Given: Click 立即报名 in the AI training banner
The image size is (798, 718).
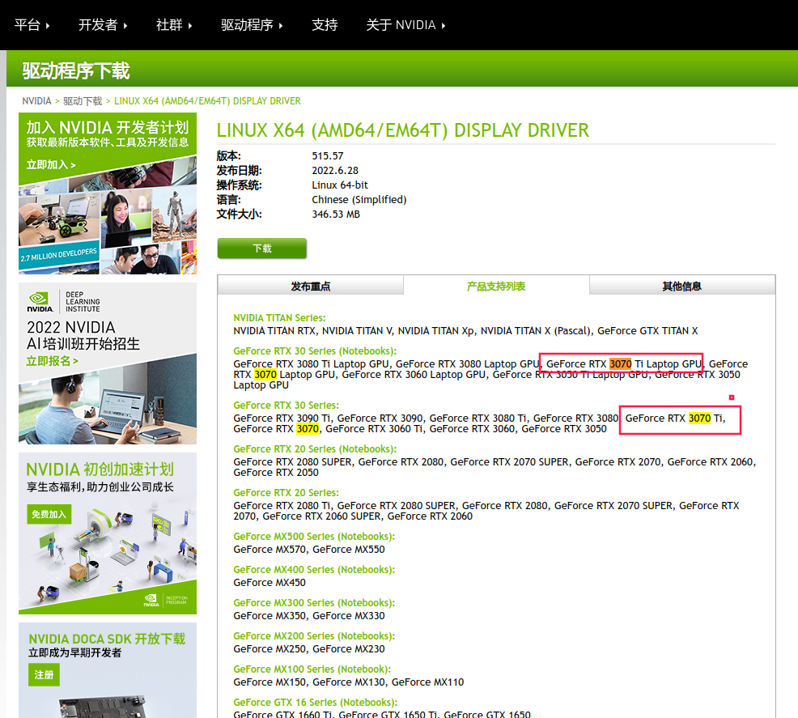Looking at the screenshot, I should 53,361.
